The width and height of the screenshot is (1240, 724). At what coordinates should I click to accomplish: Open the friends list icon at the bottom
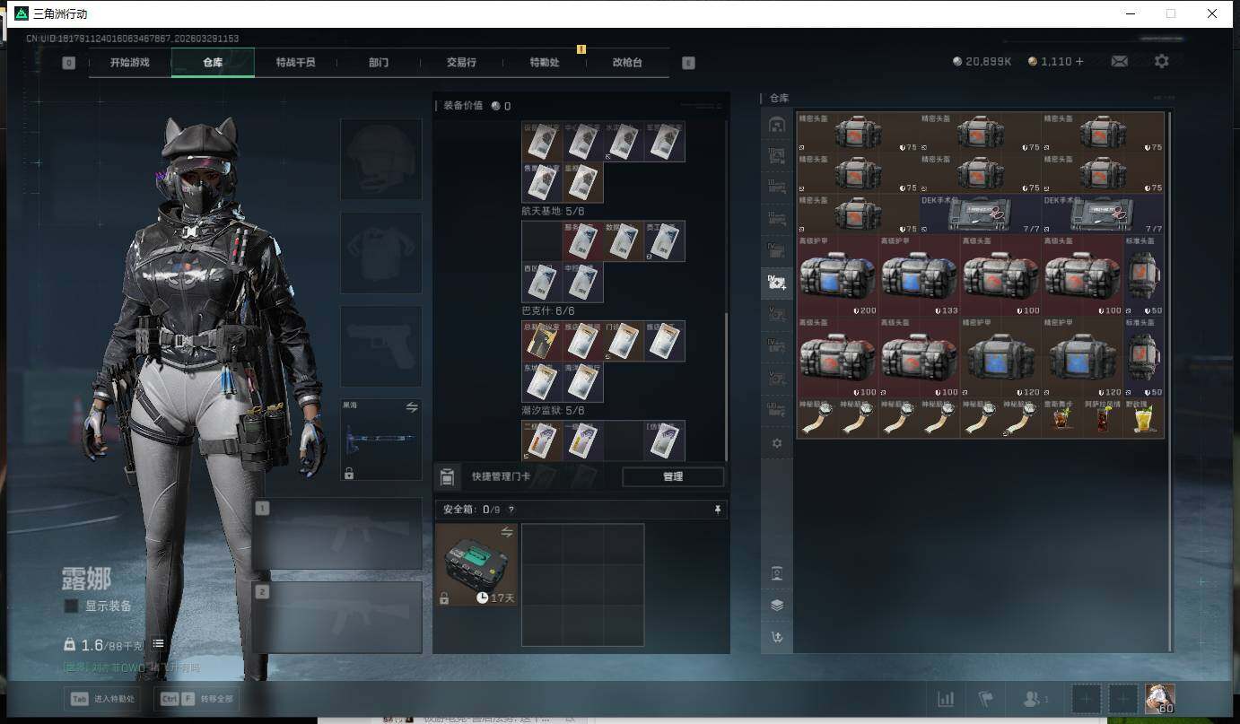click(1035, 699)
